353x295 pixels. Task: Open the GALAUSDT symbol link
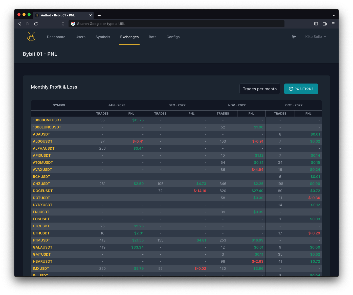point(42,247)
